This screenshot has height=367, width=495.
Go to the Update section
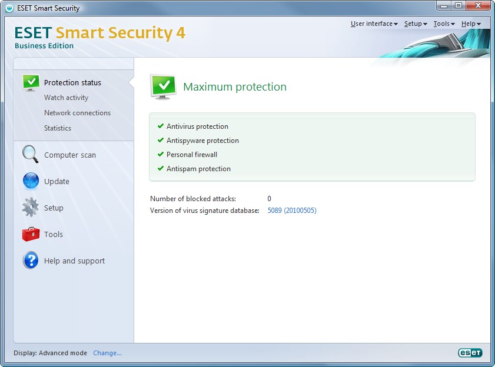[57, 182]
